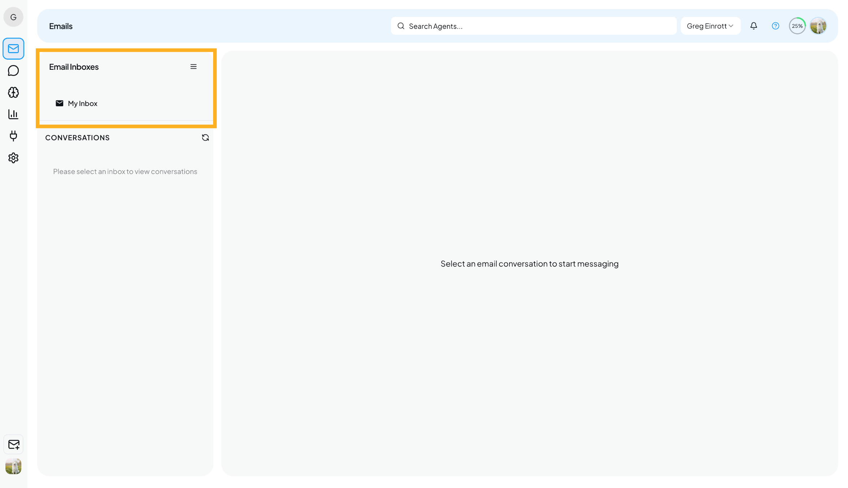848x488 pixels.
Task: Expand the Greg Einrott dropdown
Action: coord(710,26)
